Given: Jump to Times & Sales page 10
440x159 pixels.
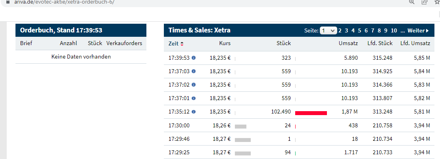Looking at the screenshot, I should point(394,30).
